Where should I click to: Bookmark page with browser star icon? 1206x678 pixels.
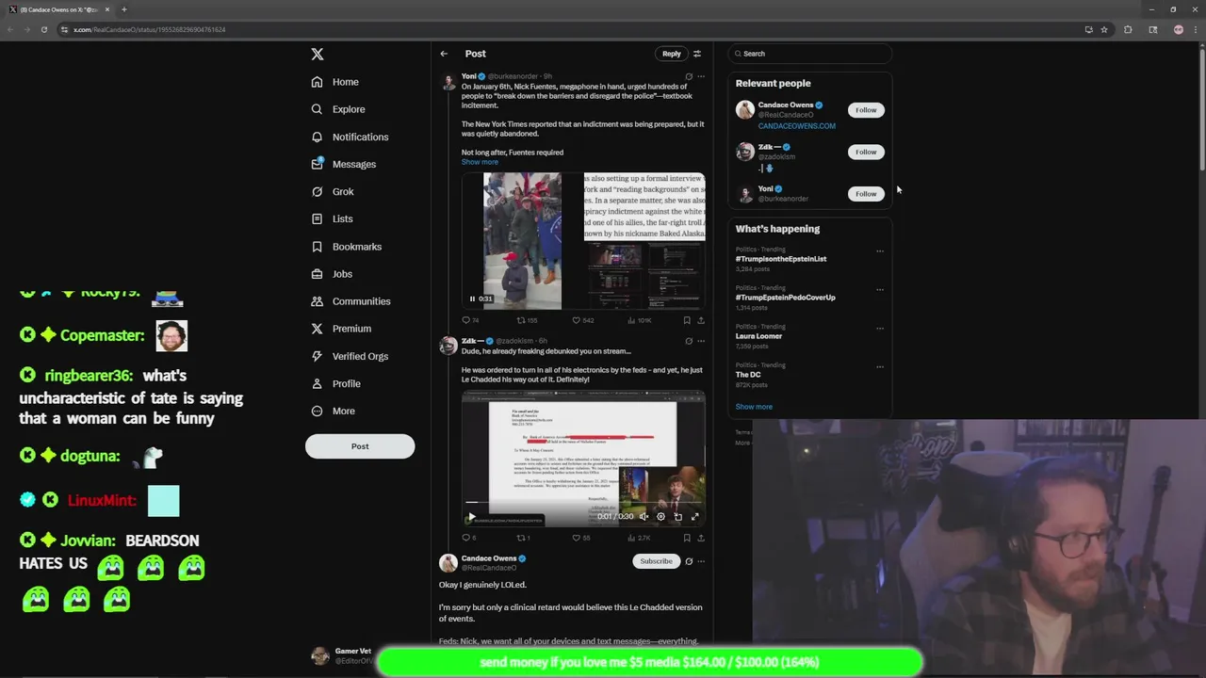[1106, 29]
